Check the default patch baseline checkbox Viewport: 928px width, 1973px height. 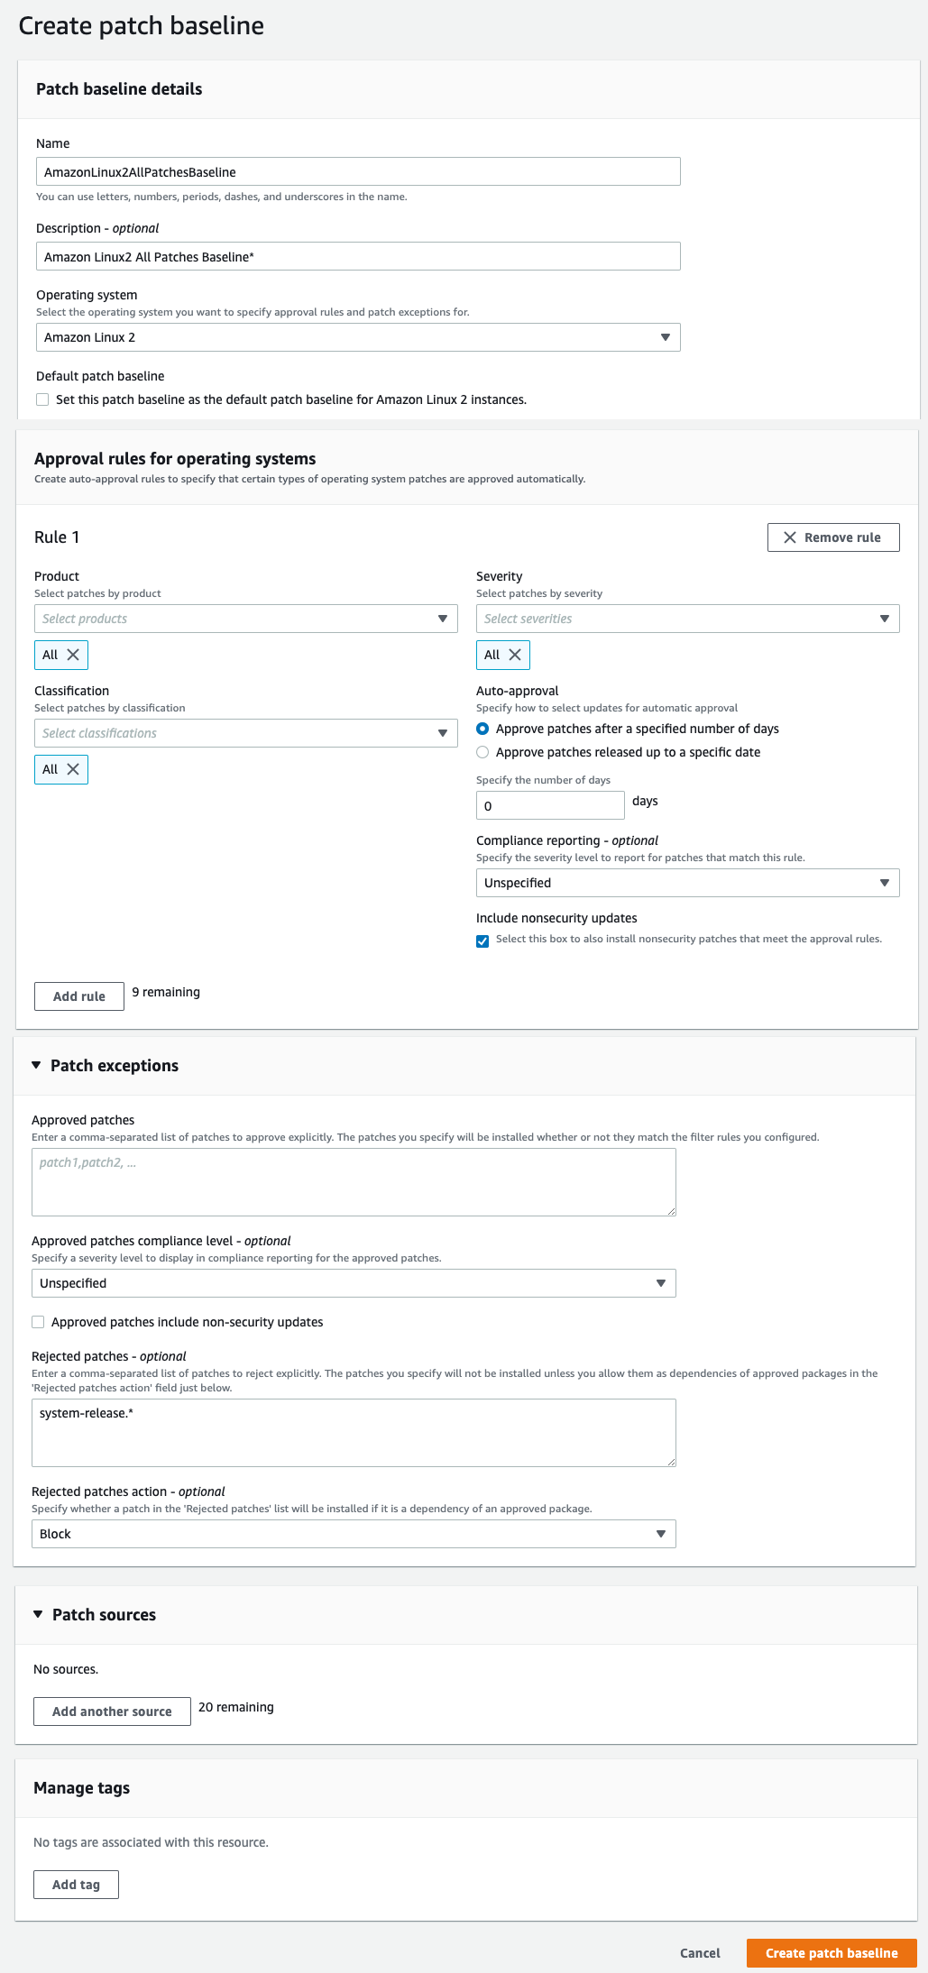coord(42,399)
